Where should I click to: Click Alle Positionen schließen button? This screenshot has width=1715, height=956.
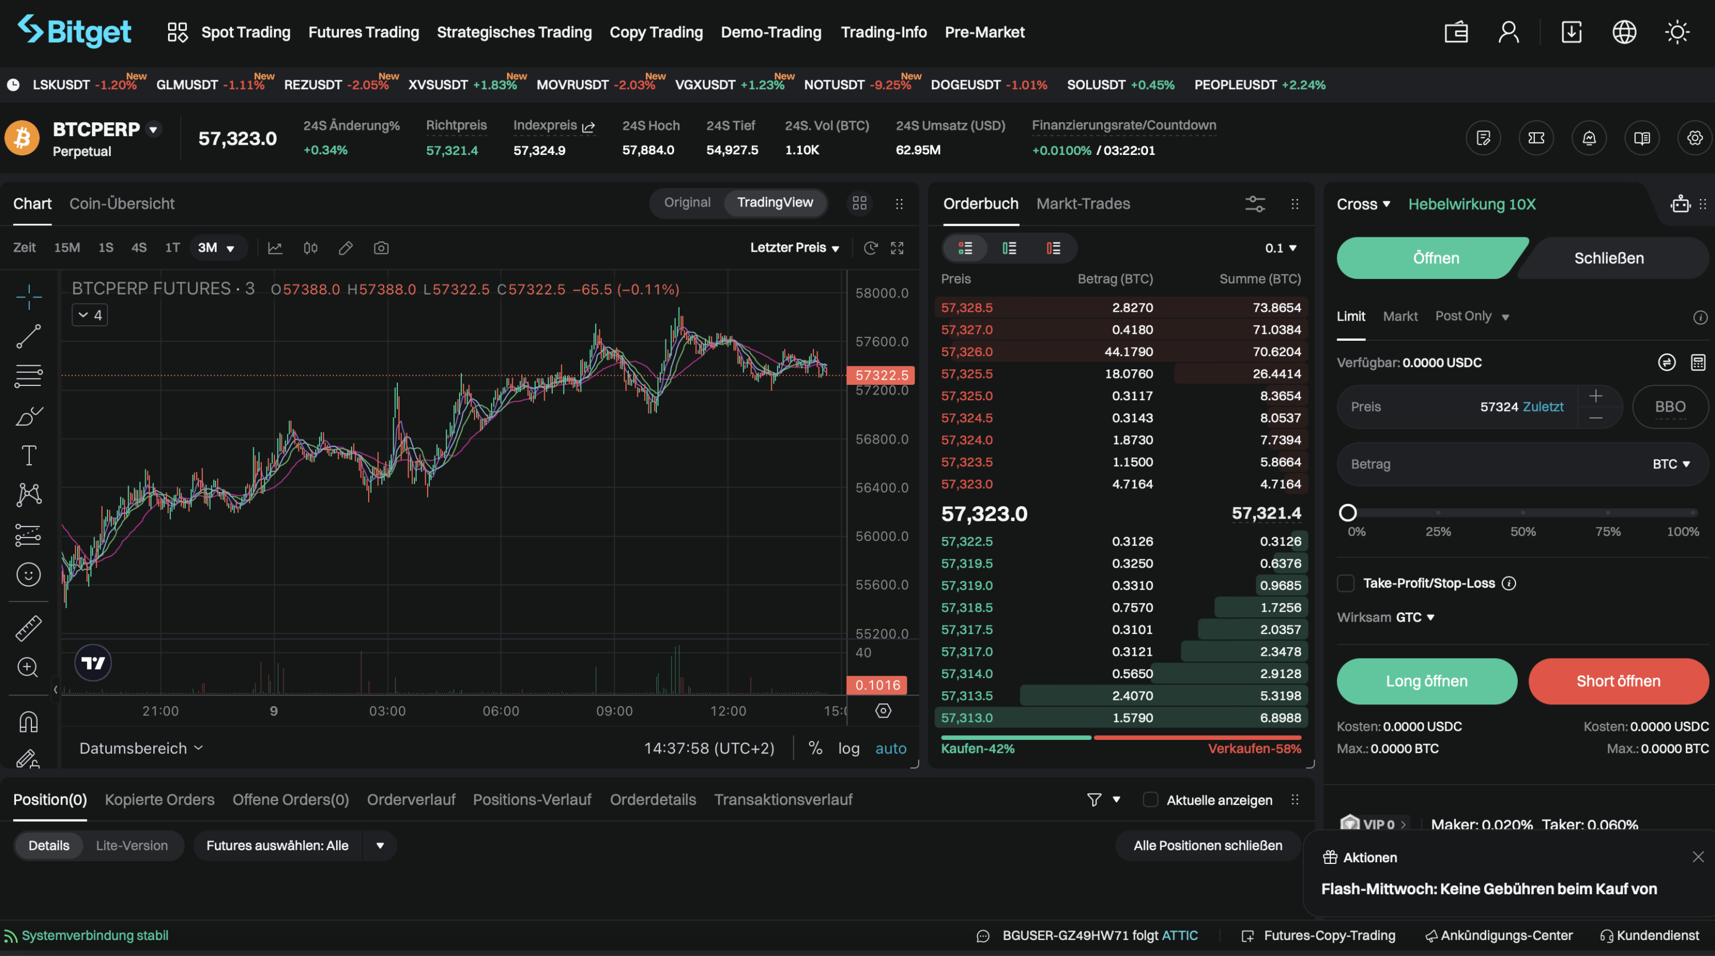pyautogui.click(x=1208, y=846)
